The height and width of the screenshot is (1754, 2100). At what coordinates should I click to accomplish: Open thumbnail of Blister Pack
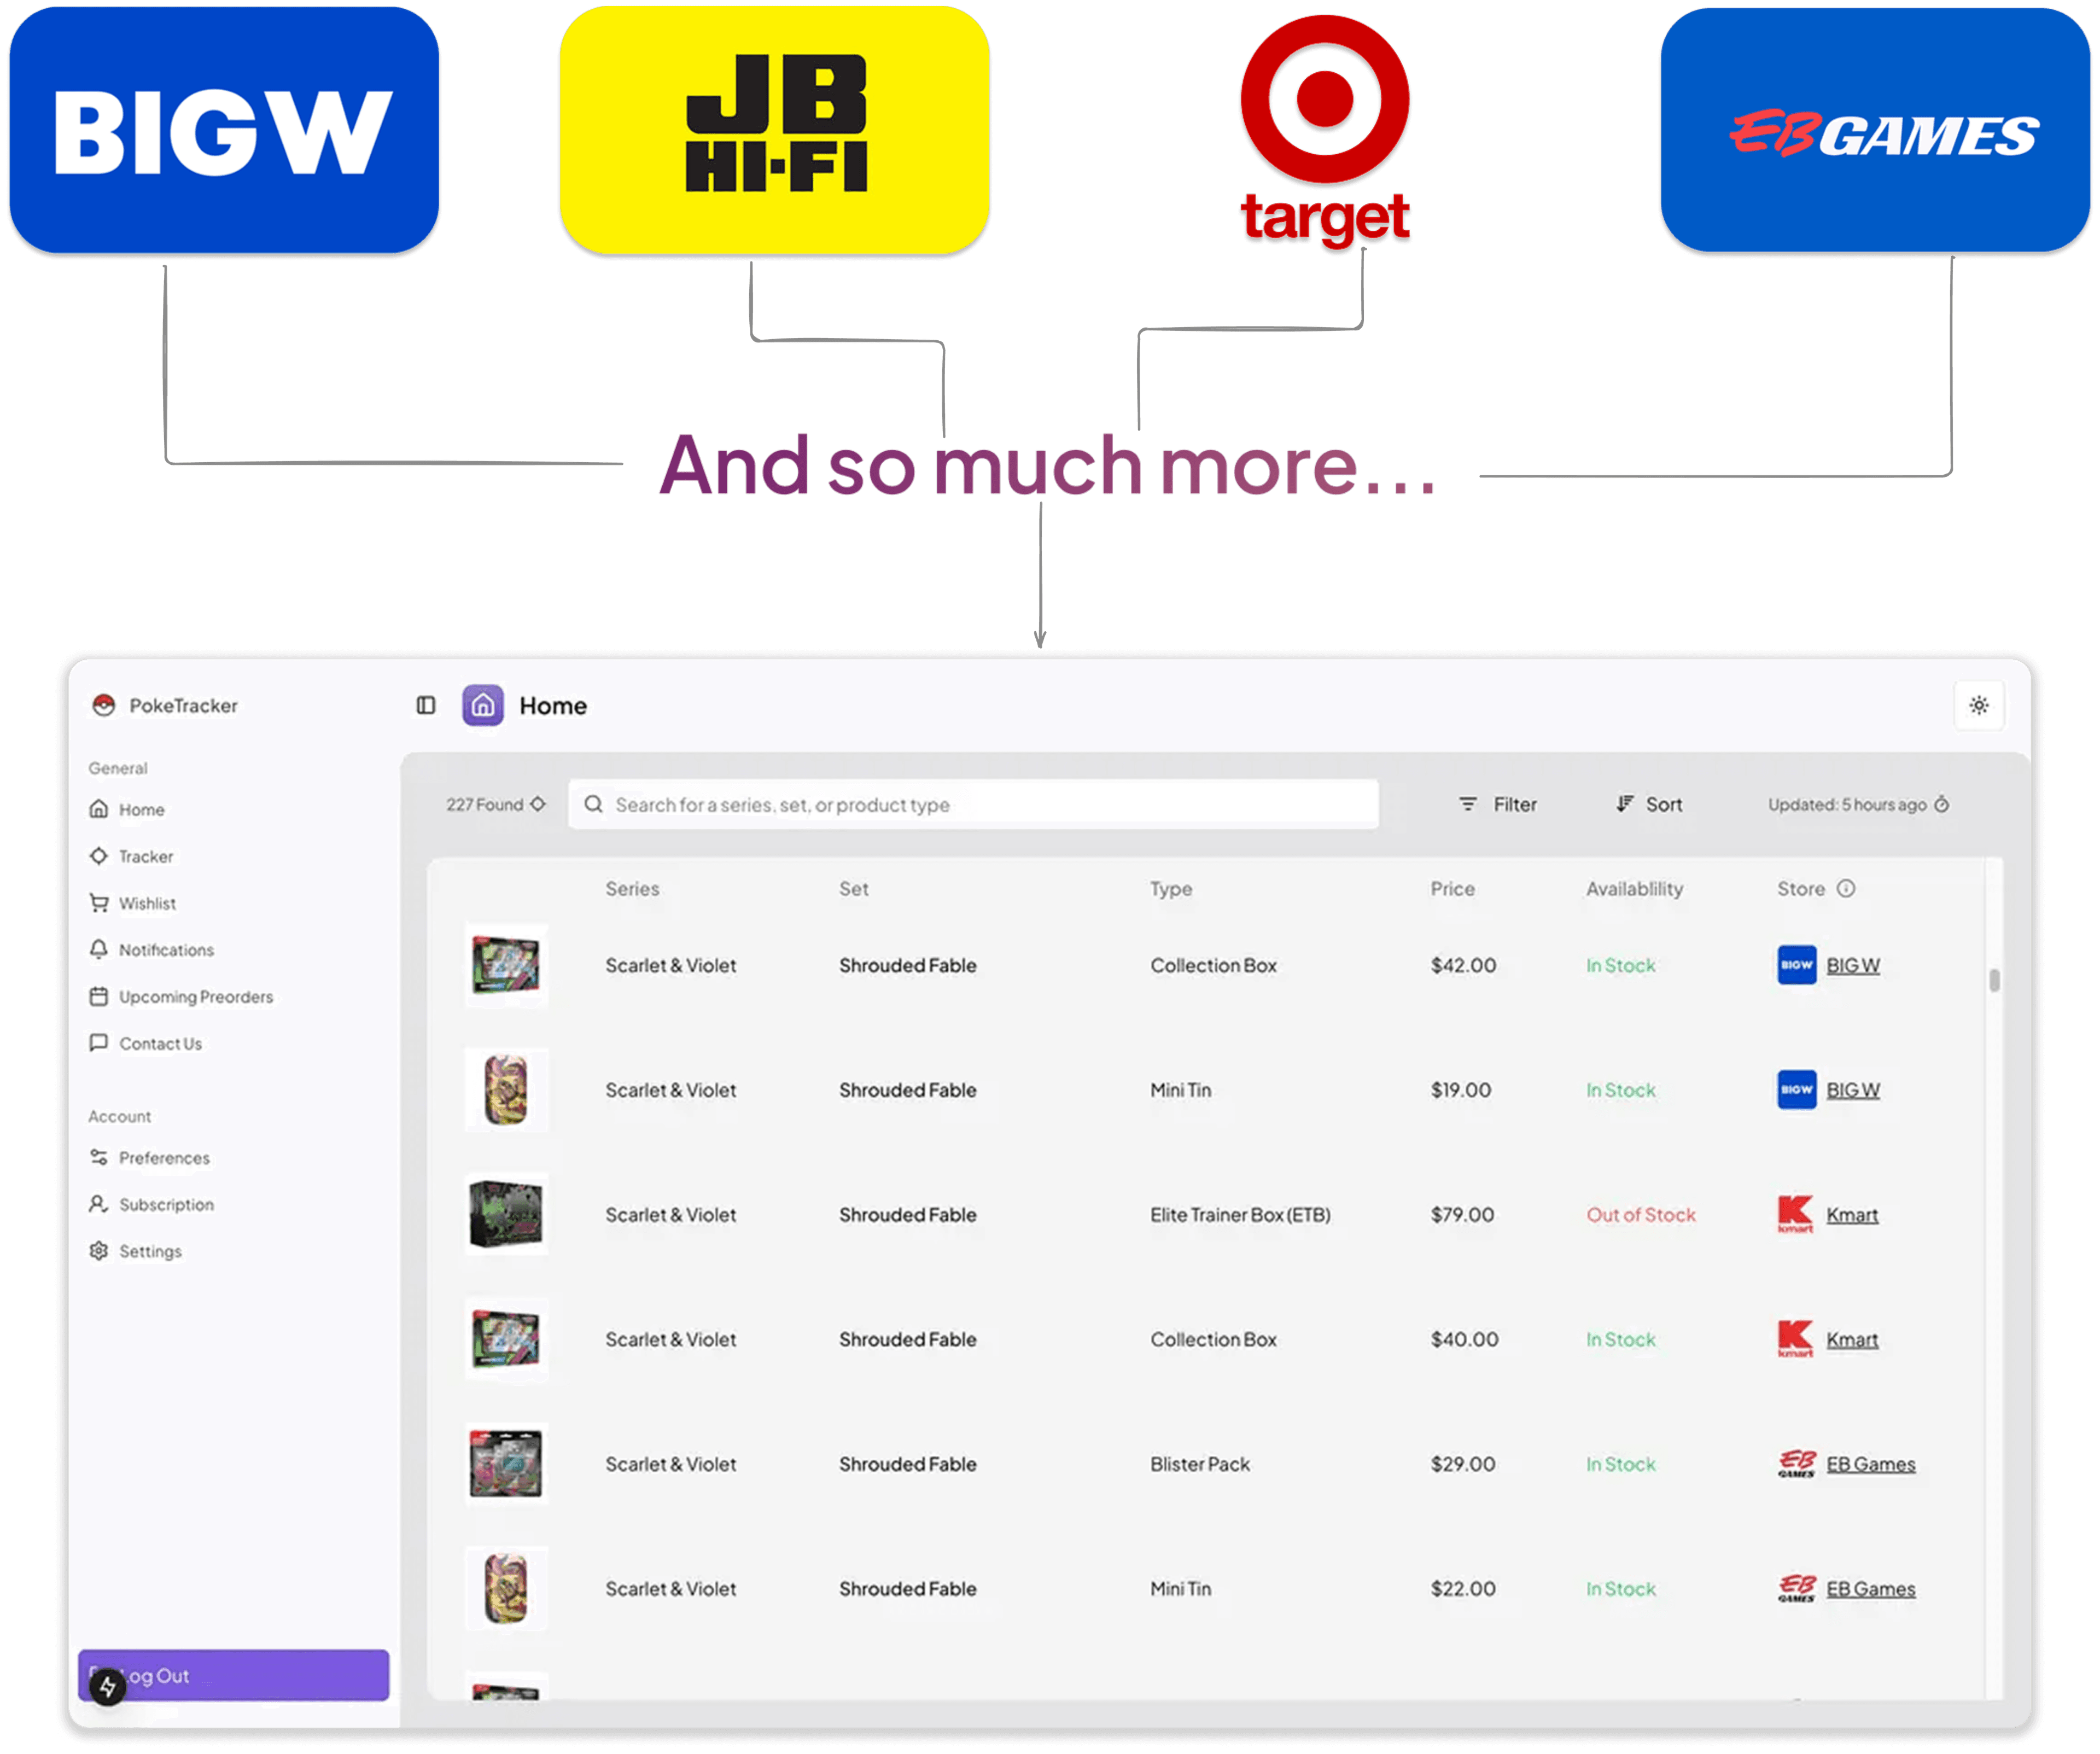click(x=507, y=1465)
